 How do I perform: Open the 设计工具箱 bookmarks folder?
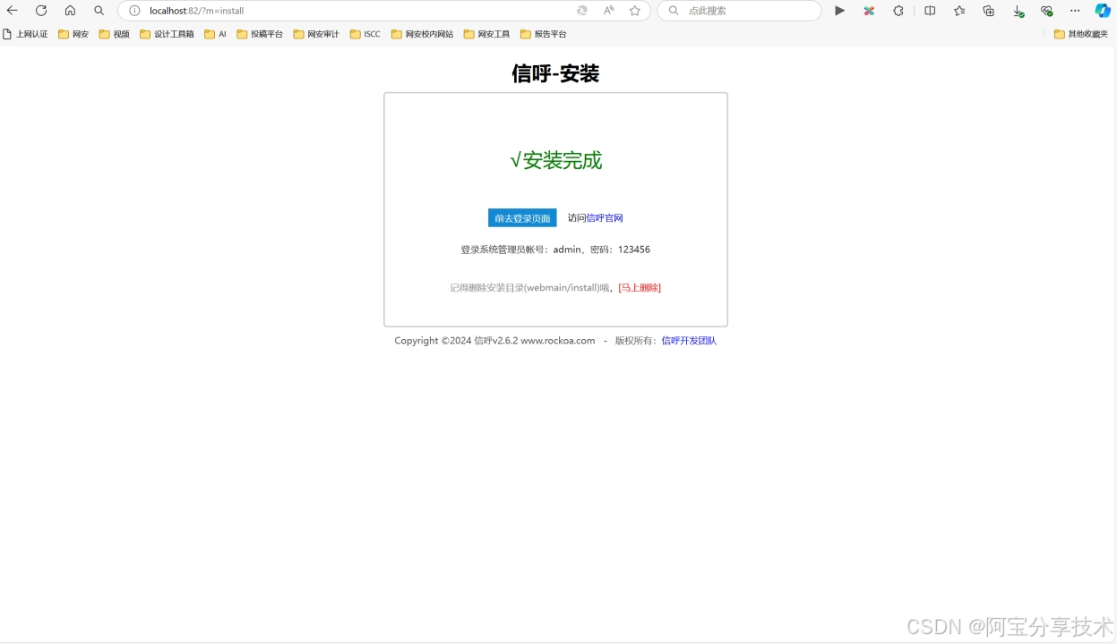click(x=167, y=34)
